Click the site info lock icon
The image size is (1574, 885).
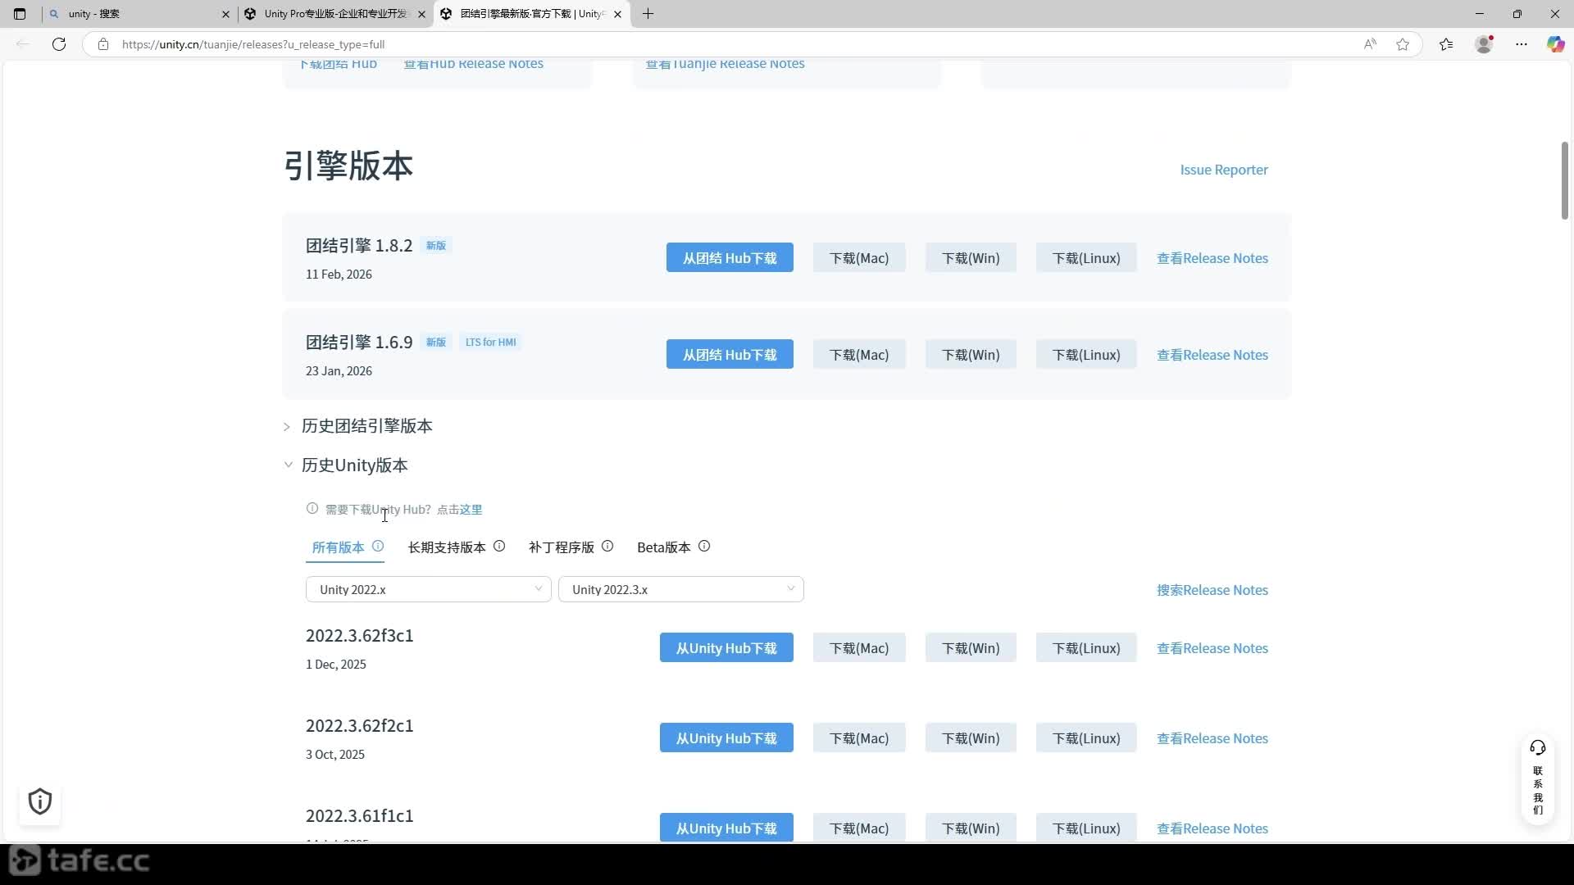pos(103,44)
